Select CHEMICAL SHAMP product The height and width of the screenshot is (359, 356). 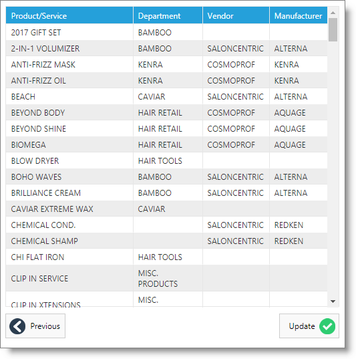pos(44,241)
